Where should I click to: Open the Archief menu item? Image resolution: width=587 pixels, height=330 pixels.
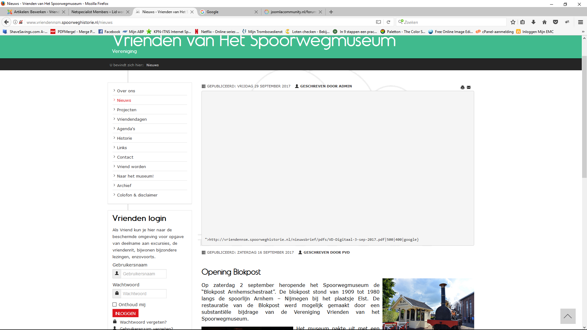click(124, 185)
